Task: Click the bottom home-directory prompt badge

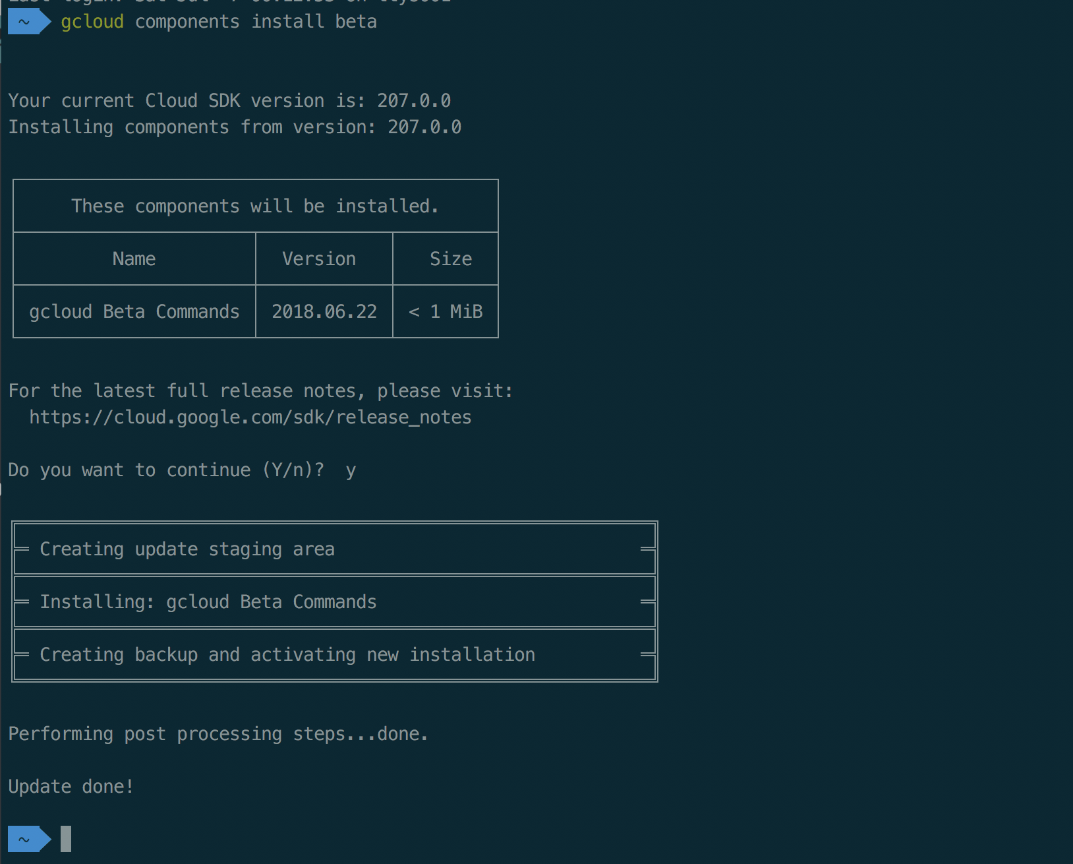Action: pos(29,839)
